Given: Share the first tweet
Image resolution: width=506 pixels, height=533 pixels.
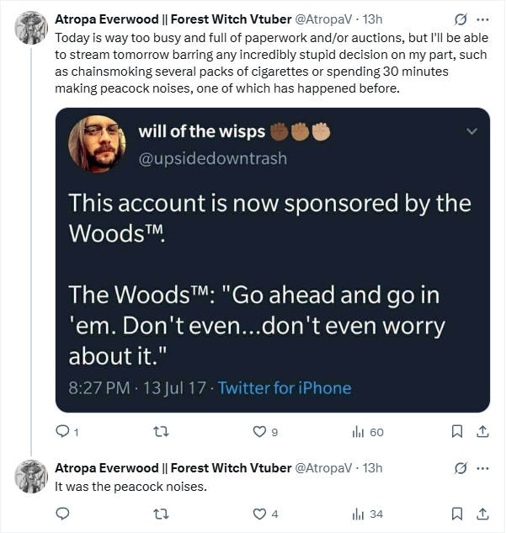Looking at the screenshot, I should tap(482, 432).
